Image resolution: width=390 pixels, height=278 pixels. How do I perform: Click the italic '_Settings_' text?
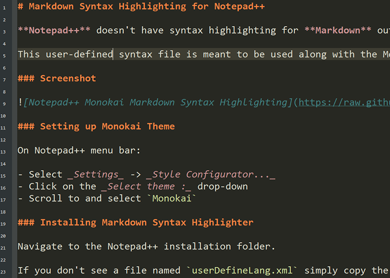point(95,174)
